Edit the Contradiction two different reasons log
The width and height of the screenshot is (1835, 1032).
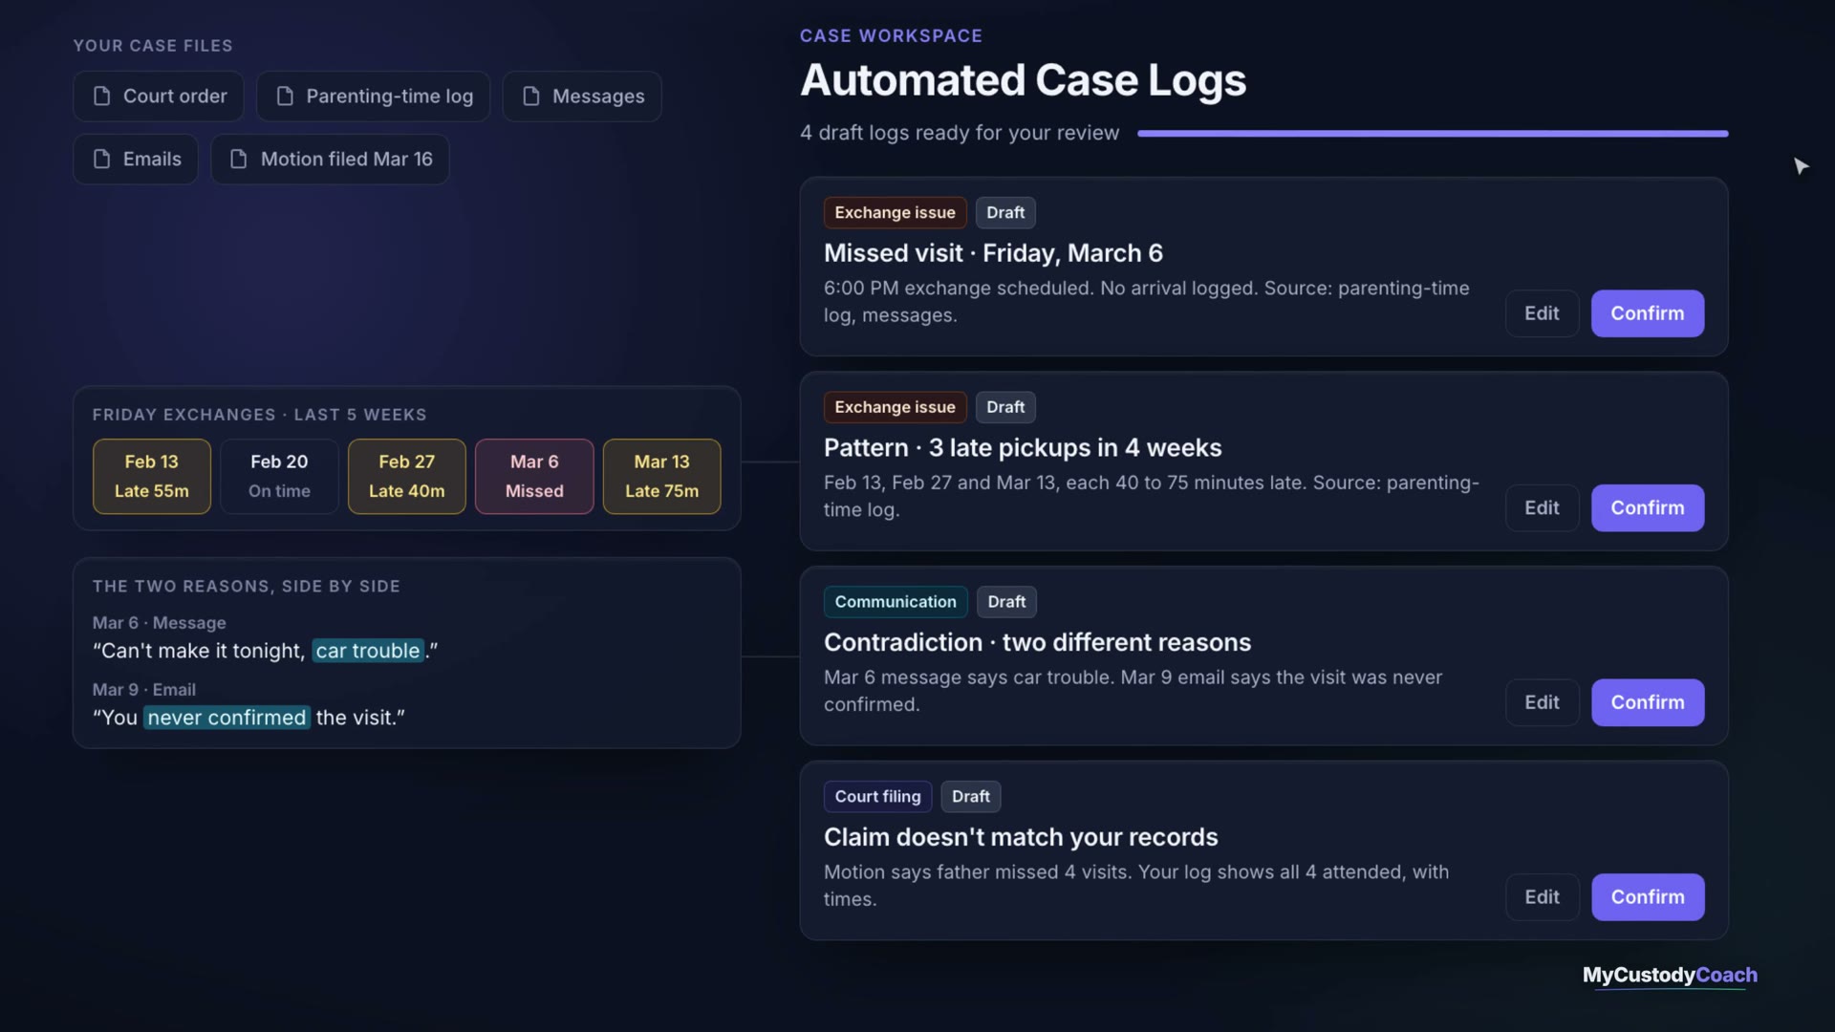click(x=1542, y=702)
